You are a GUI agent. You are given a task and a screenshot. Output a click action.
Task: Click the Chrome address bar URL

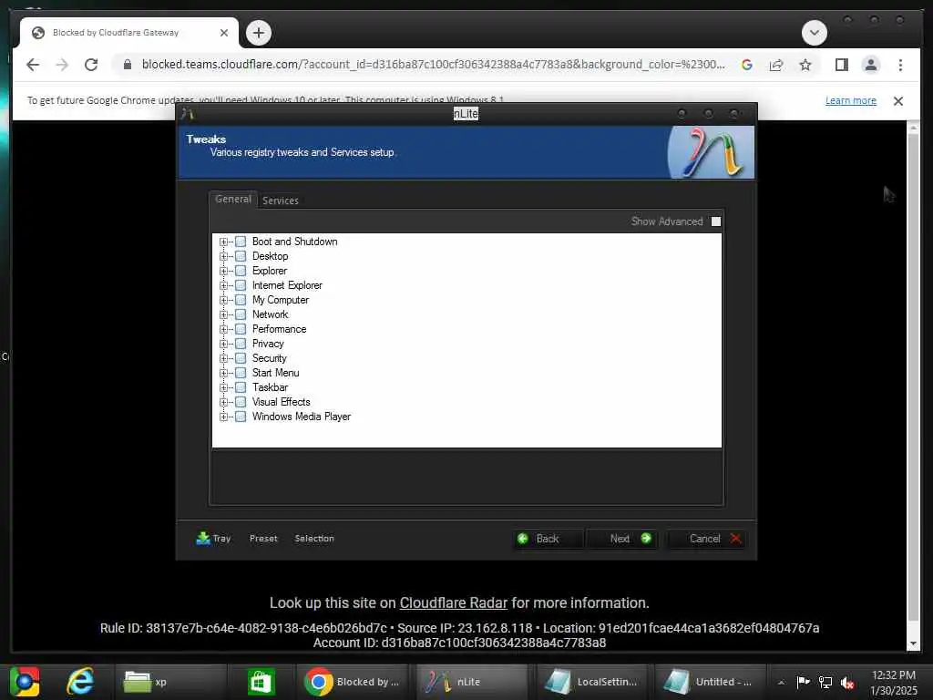coord(433,65)
